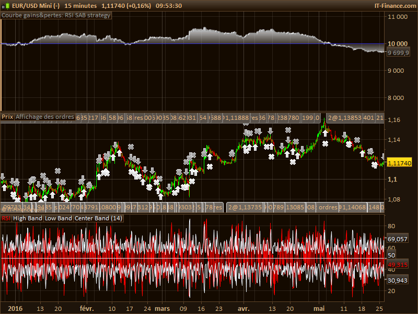418x314 pixels.
Task: Click the grey sell arrow at the 13 April high
Action: (x=270, y=131)
